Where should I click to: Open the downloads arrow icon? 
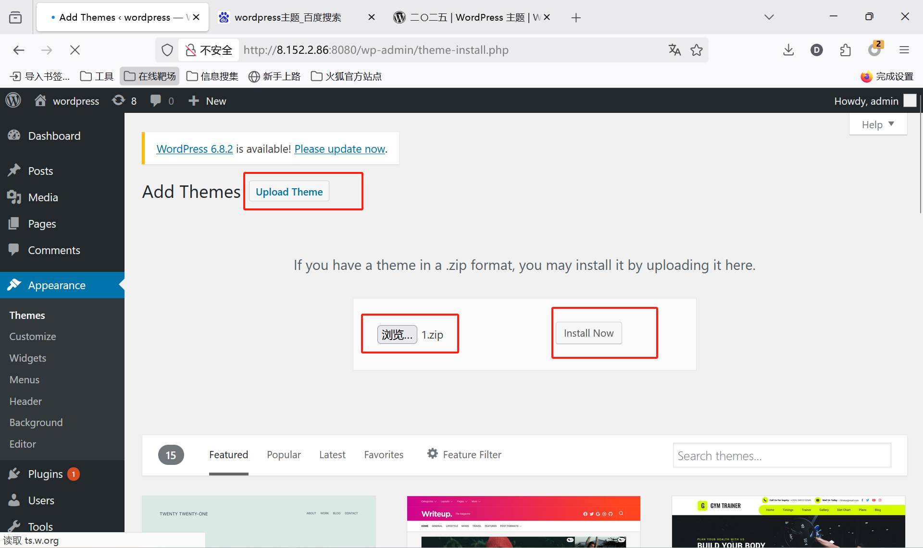point(788,50)
